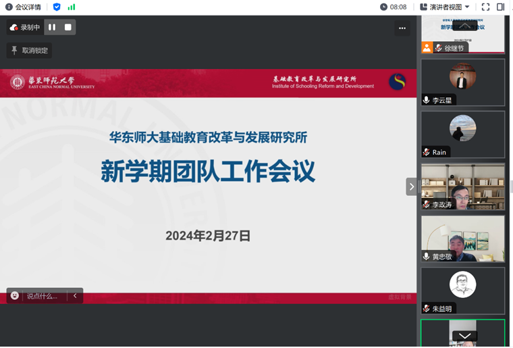The height and width of the screenshot is (348, 513).
Task: Open the 演讲者视图 layout dropdown
Action: (445, 7)
